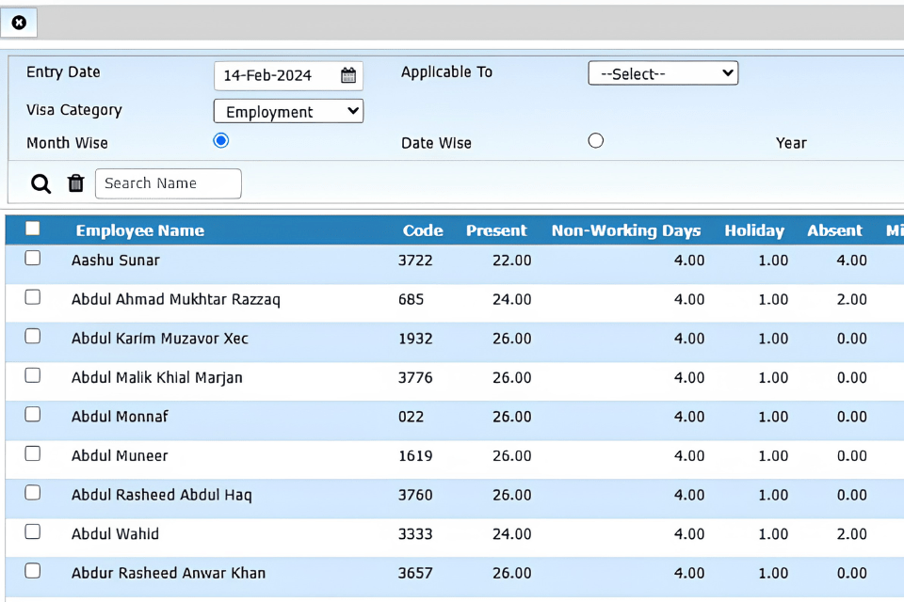The image size is (904, 602).
Task: Click the search magnifier icon
Action: (x=40, y=183)
